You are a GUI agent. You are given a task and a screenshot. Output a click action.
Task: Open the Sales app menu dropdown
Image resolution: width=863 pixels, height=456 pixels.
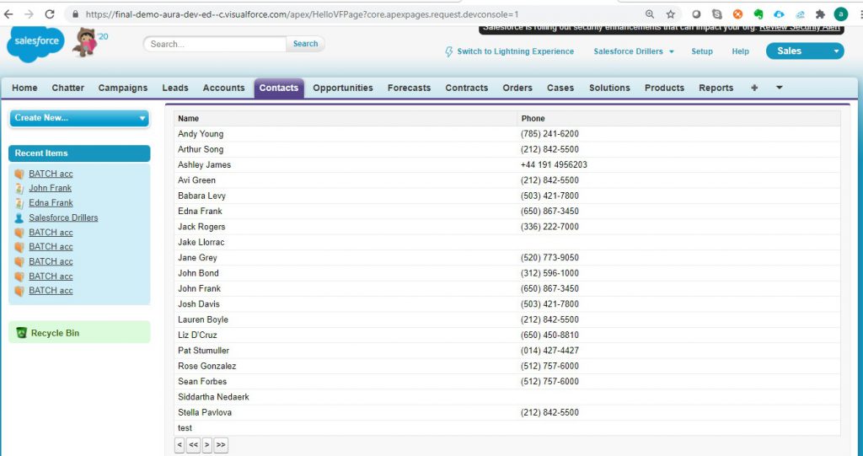[804, 51]
